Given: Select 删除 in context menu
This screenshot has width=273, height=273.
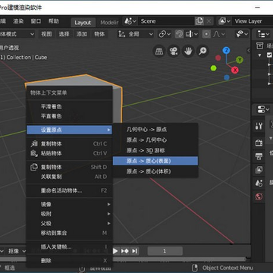Looking at the screenshot, I should (70, 260).
